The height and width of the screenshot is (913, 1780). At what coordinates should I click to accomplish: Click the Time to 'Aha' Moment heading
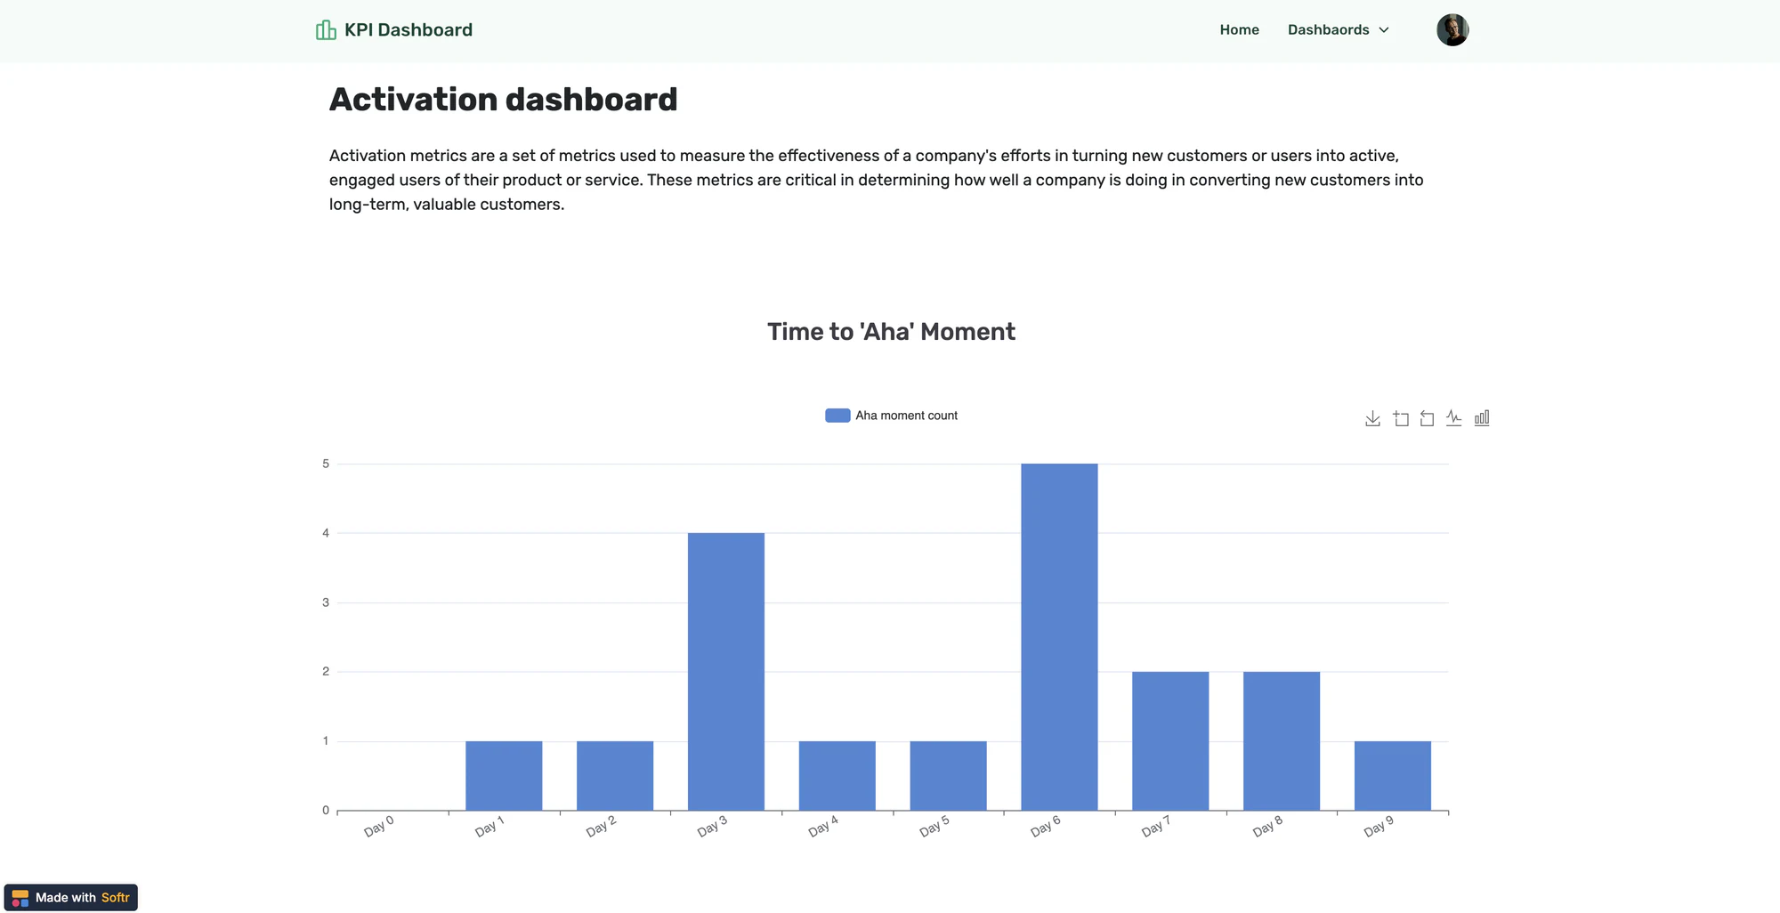[x=891, y=332]
